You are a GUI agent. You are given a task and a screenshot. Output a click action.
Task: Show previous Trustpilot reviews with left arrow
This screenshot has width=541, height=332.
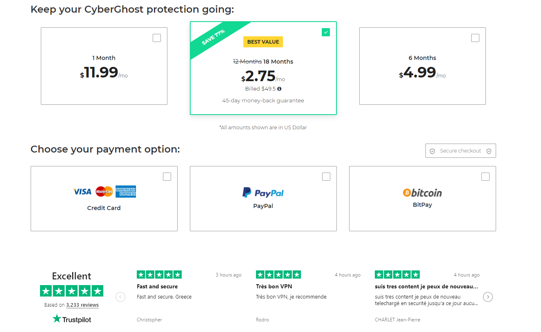120,297
